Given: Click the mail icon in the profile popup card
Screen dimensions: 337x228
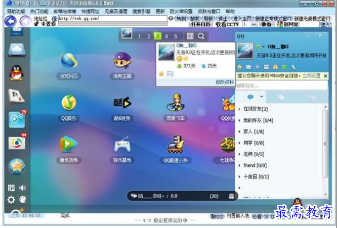Looking at the screenshot, I should (170, 74).
